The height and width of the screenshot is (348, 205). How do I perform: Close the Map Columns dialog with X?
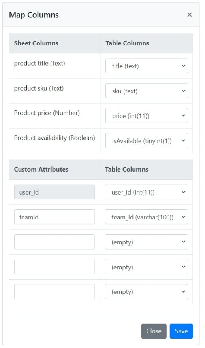pos(189,15)
